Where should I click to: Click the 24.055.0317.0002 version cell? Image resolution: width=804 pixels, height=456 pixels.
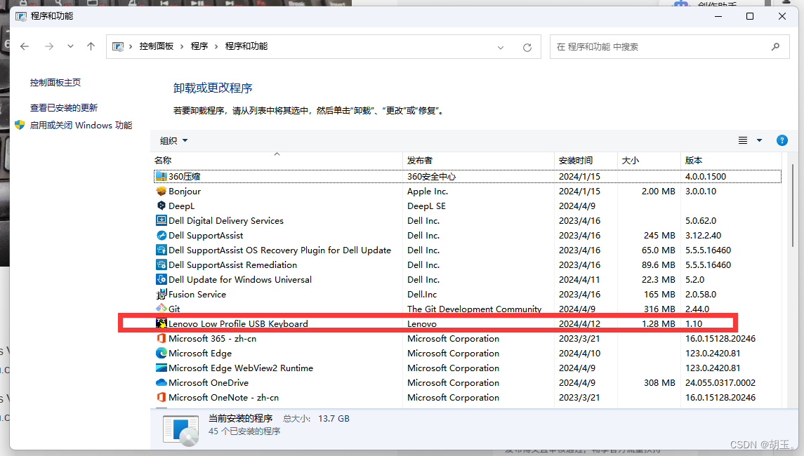click(x=720, y=383)
